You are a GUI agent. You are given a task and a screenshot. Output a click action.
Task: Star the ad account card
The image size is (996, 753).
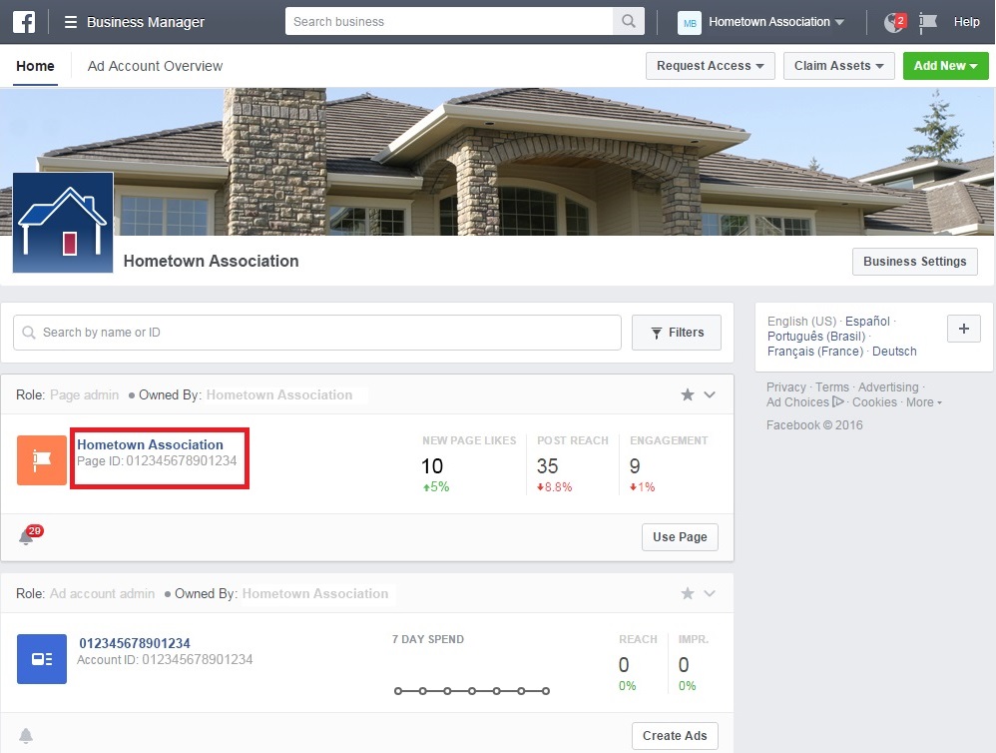(x=688, y=593)
